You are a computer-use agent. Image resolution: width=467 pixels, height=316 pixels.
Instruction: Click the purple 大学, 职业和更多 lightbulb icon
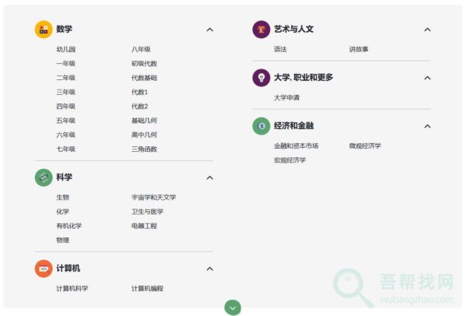click(x=261, y=78)
